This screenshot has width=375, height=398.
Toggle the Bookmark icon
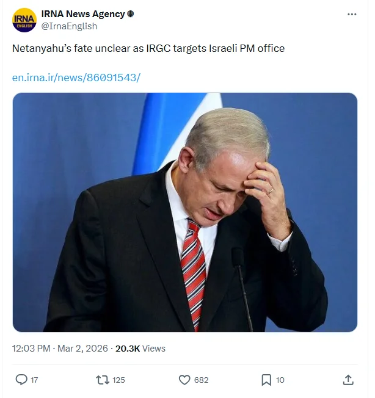coord(266,380)
